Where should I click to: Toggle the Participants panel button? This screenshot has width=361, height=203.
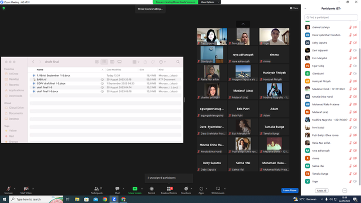[96, 190]
